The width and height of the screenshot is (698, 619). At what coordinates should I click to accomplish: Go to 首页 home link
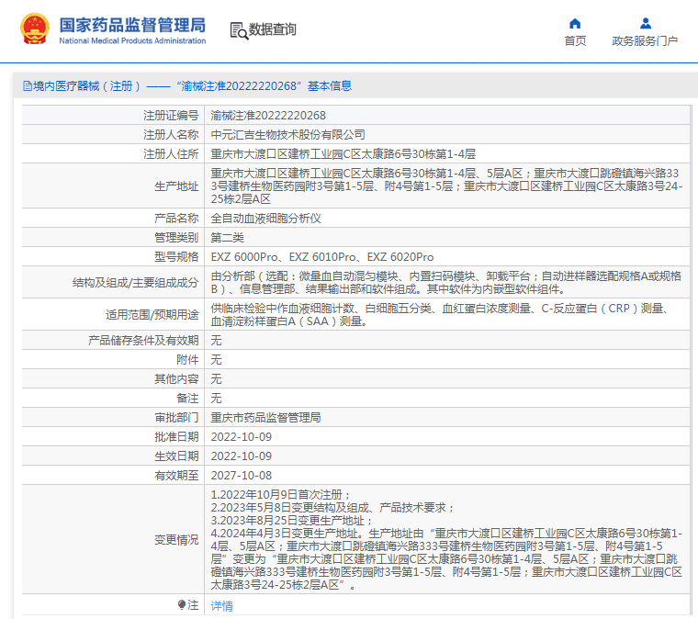click(x=575, y=41)
